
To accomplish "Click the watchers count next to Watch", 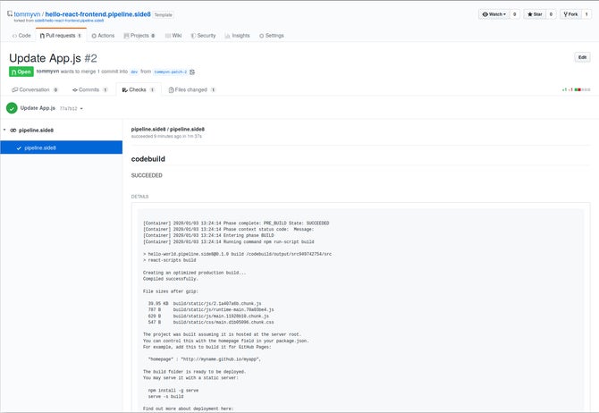I will (x=515, y=14).
